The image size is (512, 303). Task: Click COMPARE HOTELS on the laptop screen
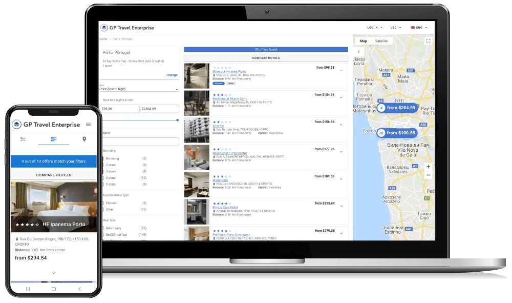(266, 58)
